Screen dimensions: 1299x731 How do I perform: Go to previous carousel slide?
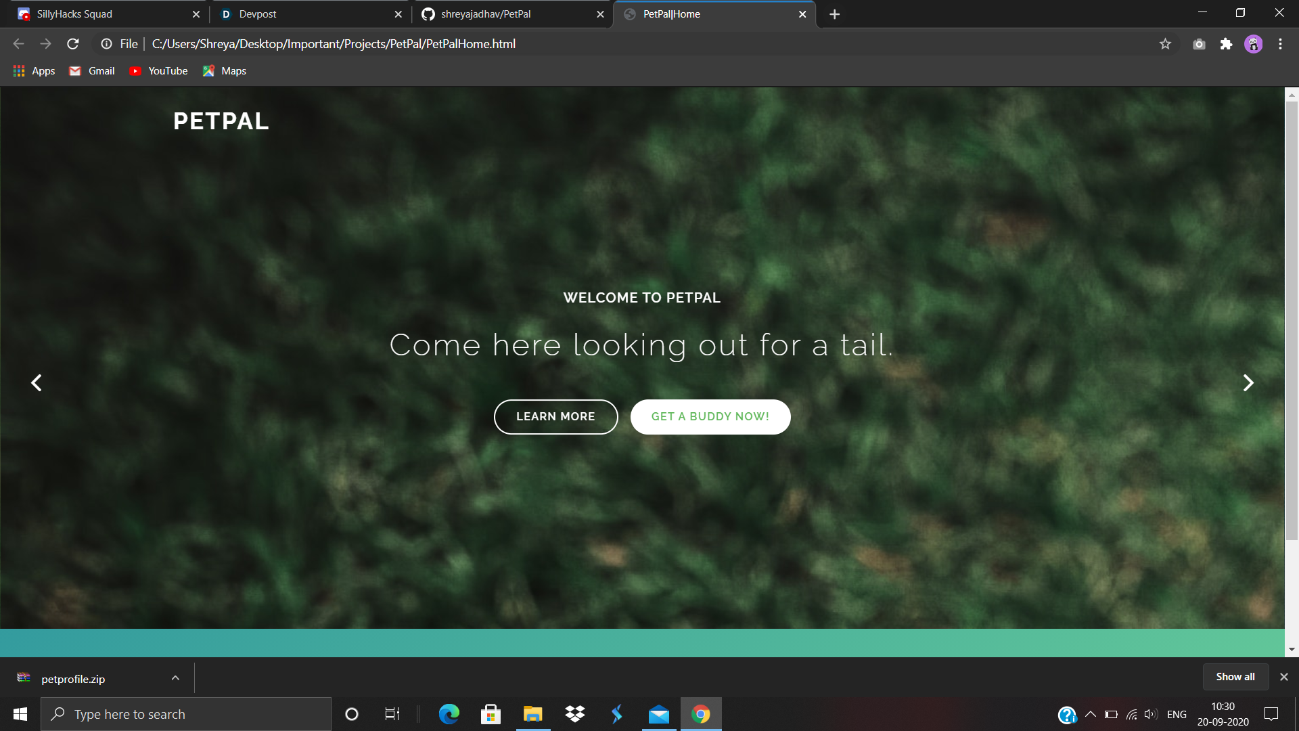tap(37, 383)
